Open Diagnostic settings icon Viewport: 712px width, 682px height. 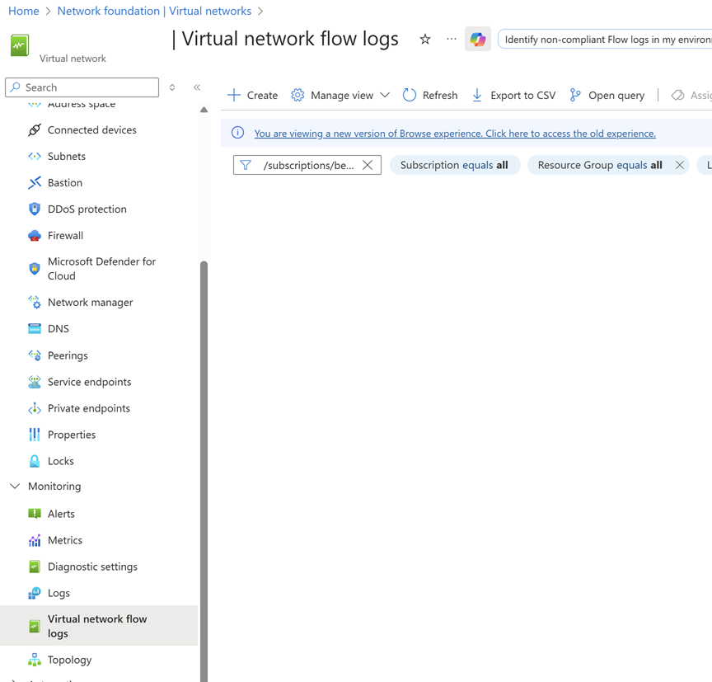(35, 567)
